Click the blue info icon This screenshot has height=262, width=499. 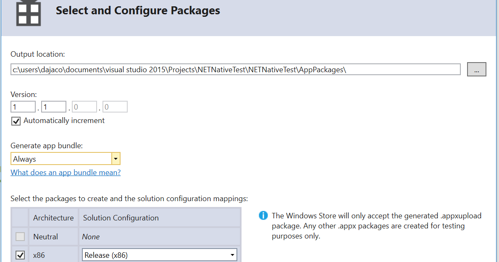[x=263, y=216]
